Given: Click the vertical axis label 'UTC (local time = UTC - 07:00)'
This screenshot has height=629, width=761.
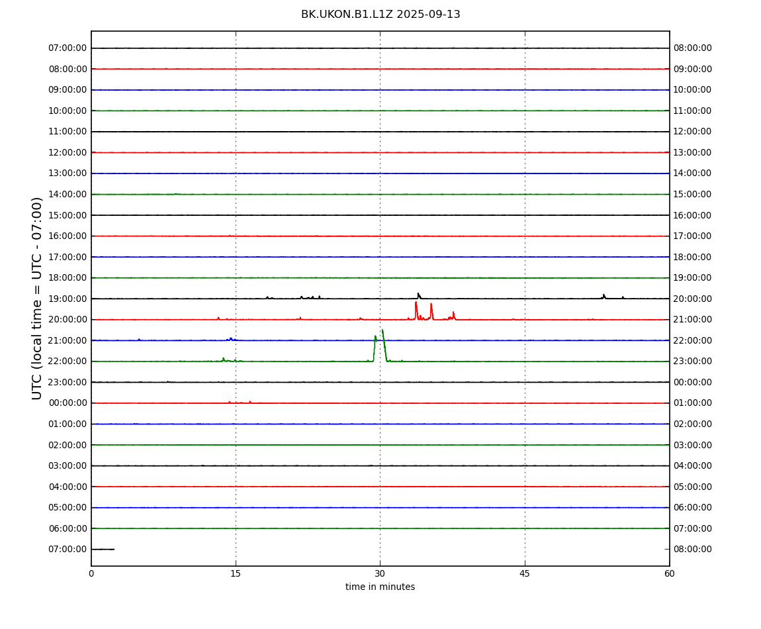Looking at the screenshot, I should (37, 298).
